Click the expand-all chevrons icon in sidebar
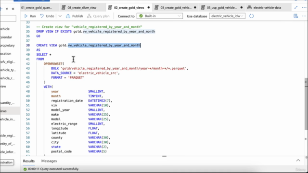This screenshot has height=173, width=308. coord(7,9)
